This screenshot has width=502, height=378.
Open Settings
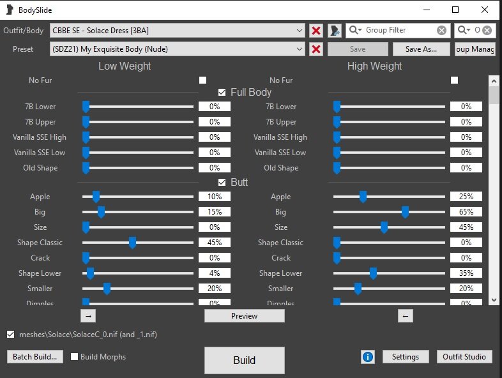pyautogui.click(x=406, y=356)
